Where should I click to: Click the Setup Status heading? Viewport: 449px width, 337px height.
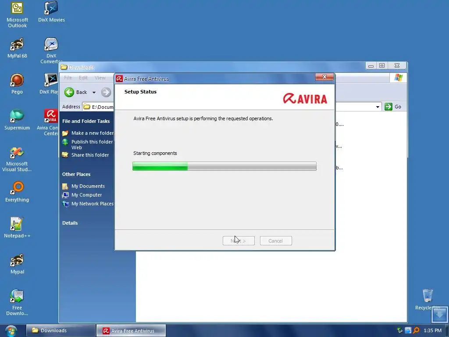140,92
